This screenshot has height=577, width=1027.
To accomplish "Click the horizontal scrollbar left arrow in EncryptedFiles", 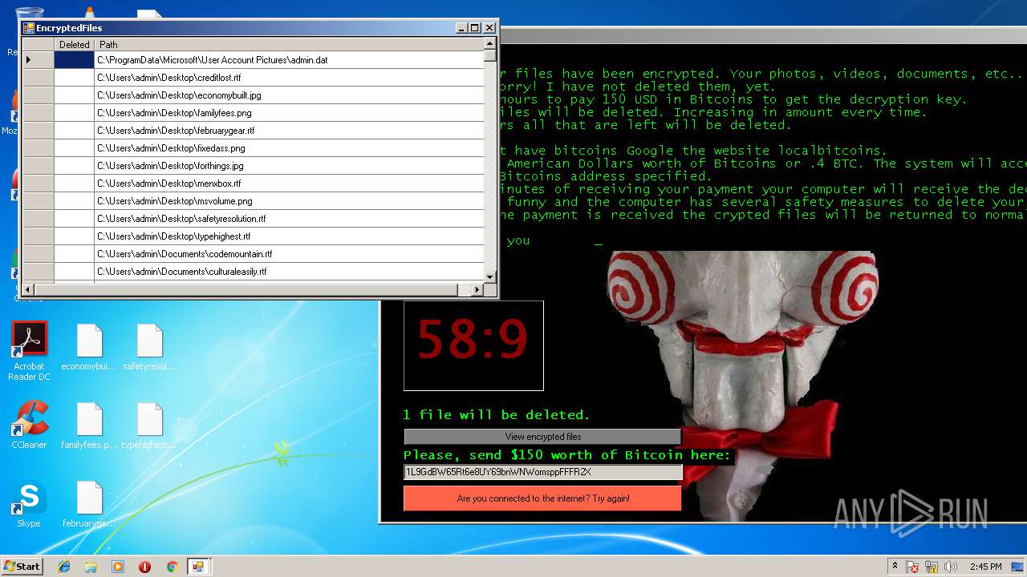I will (x=28, y=289).
